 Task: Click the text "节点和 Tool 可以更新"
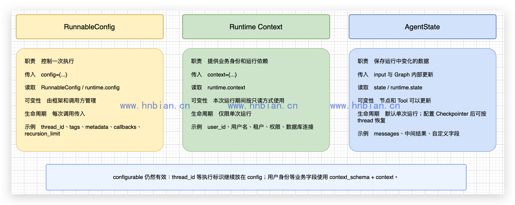[x=405, y=101]
